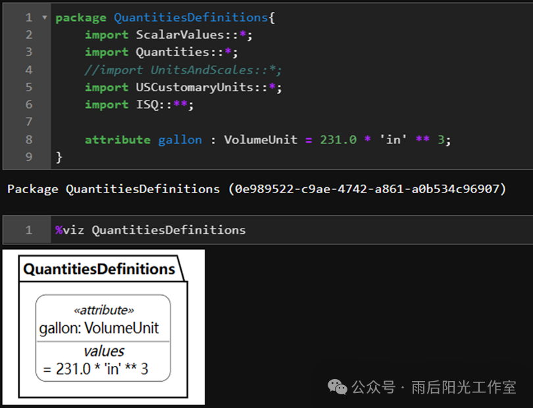
Task: Click the package keyword on line 1
Action: [81, 18]
